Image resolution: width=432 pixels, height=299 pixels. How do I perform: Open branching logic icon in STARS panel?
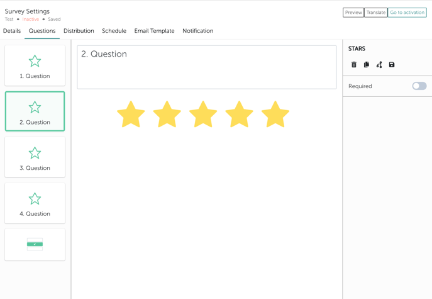pyautogui.click(x=379, y=65)
